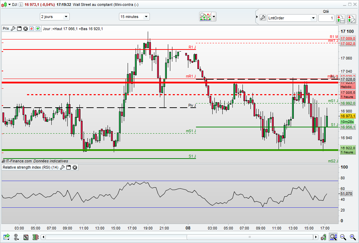Click the DJI instrument info icon
The width and height of the screenshot is (359, 243).
click(x=20, y=4)
